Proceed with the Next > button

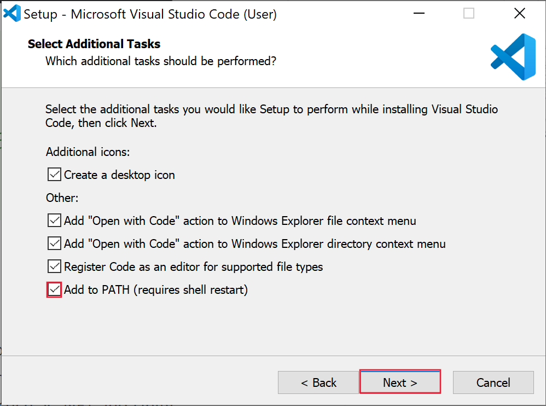pos(400,382)
